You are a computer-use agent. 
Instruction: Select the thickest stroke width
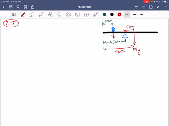(x=142, y=14)
